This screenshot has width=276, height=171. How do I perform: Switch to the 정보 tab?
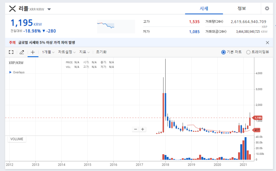(x=242, y=8)
